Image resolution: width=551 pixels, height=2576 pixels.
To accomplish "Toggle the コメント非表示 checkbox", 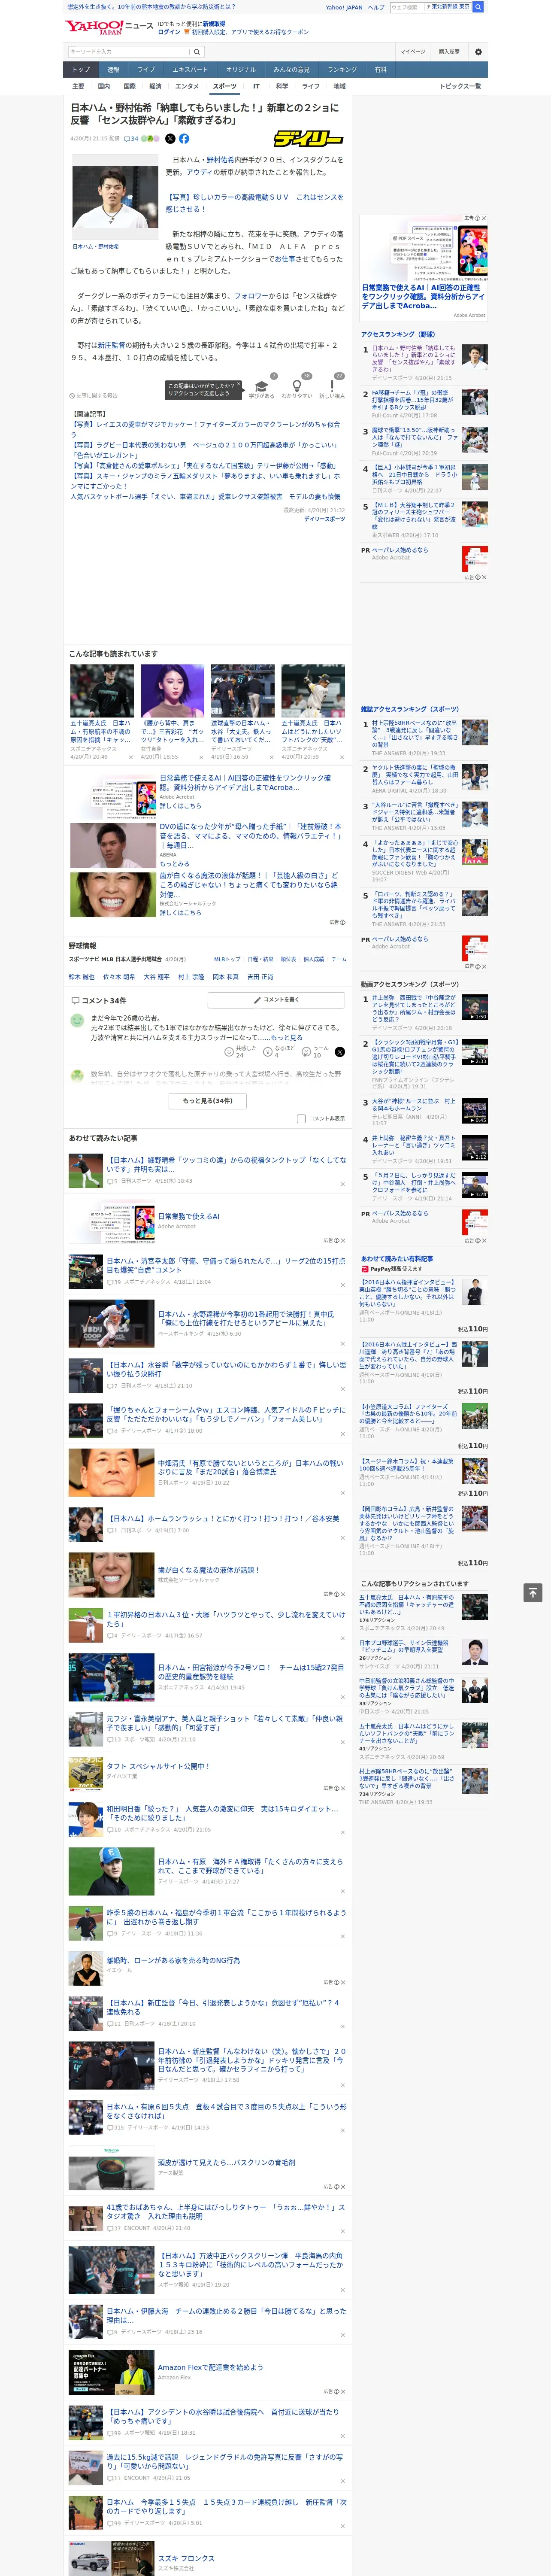I will pos(301,1119).
